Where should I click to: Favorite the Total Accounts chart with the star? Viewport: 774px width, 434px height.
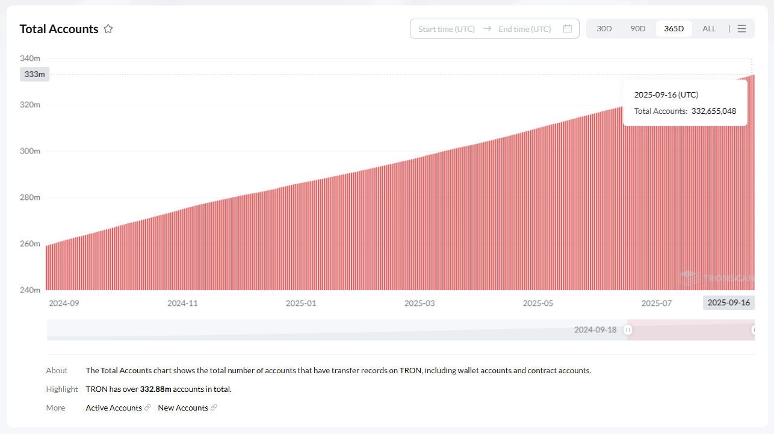pyautogui.click(x=108, y=29)
